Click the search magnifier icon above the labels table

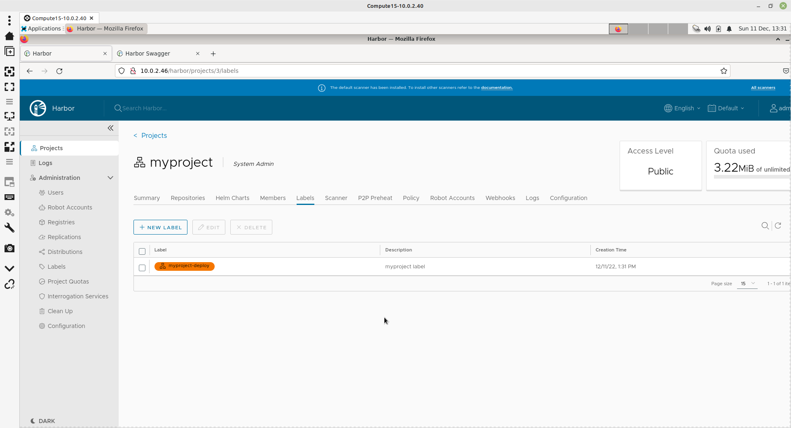tap(765, 226)
